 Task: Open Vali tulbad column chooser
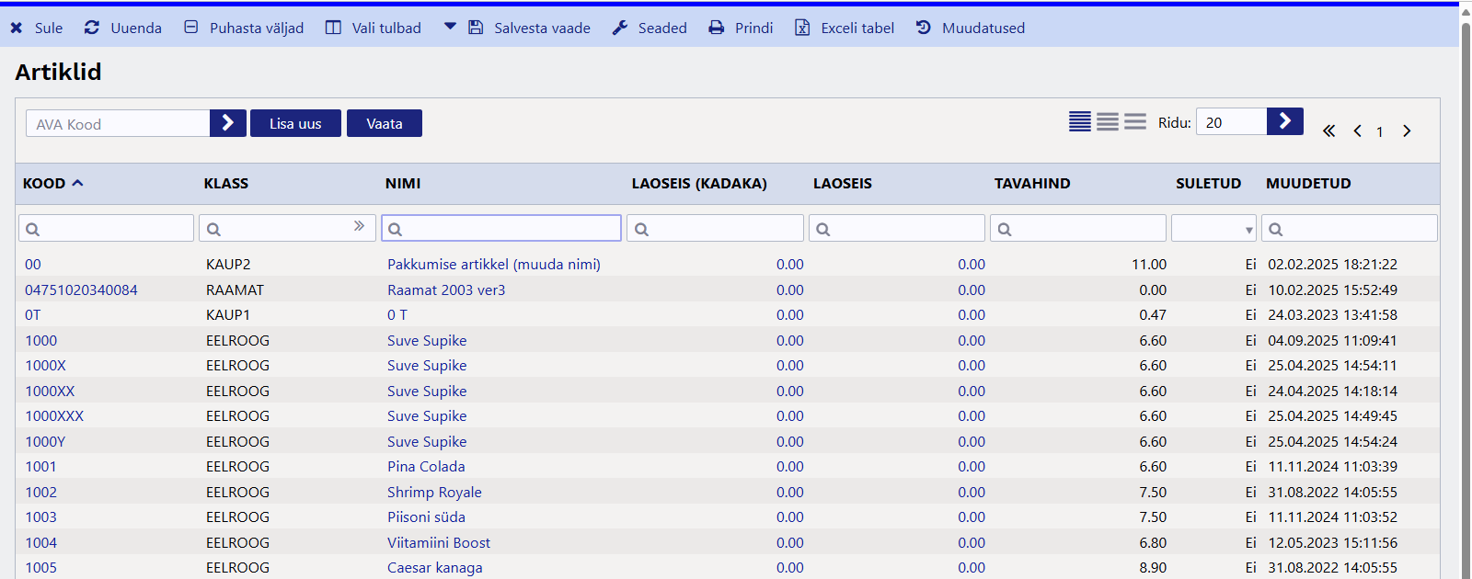click(333, 28)
